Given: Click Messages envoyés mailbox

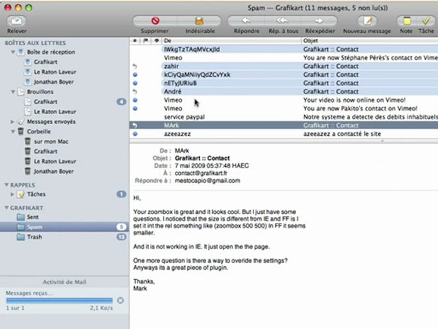Looking at the screenshot, I should (51, 122).
